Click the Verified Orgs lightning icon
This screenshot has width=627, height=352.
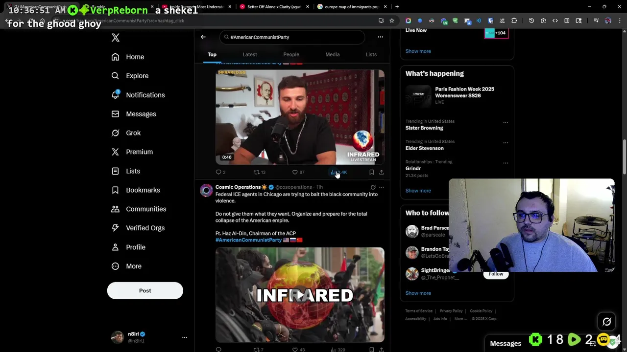[115, 228]
